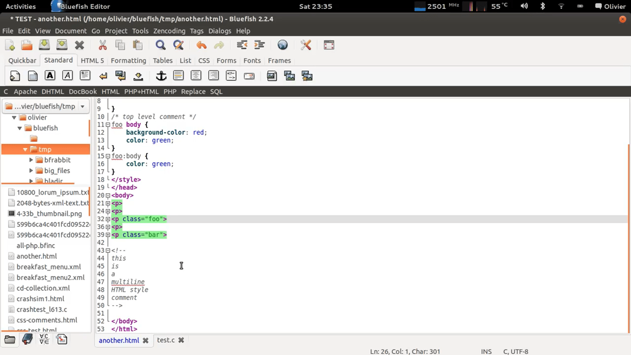
Task: Open the PHP+HTML snippets menu
Action: pos(141,91)
